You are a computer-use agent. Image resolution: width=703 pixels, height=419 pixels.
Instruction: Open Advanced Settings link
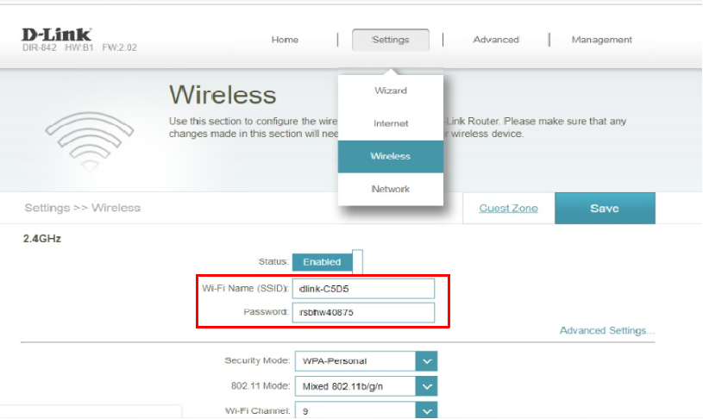point(607,331)
